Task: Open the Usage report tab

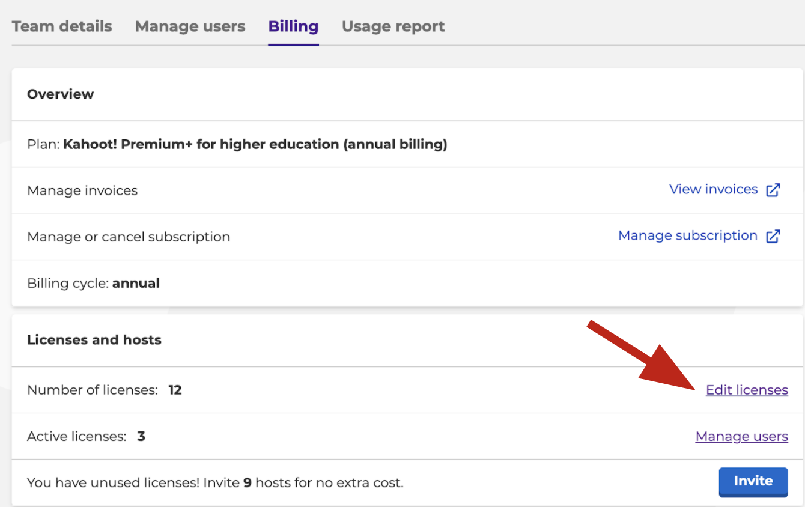Action: [x=393, y=26]
